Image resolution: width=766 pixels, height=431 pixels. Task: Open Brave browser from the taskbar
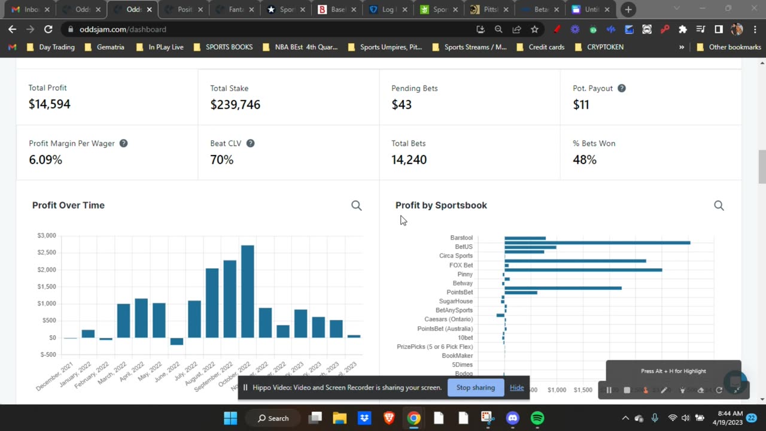tap(389, 418)
